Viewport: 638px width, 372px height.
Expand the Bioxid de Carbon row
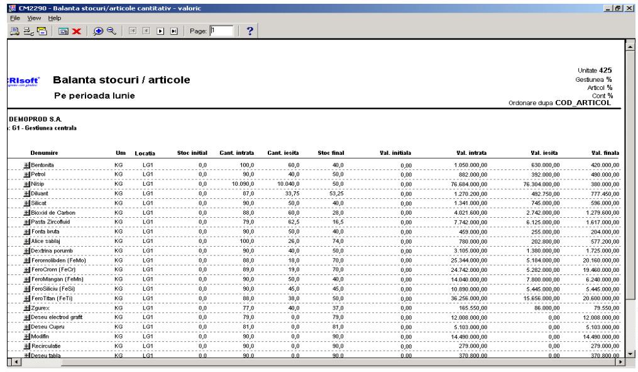(x=27, y=213)
